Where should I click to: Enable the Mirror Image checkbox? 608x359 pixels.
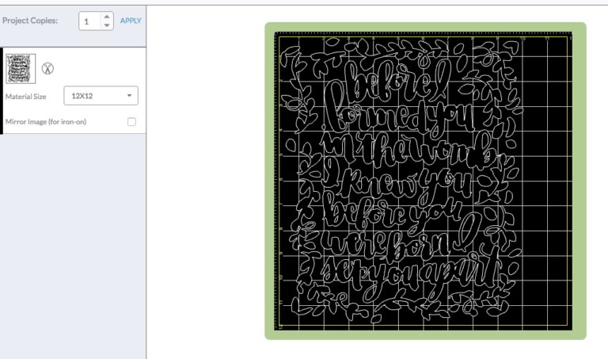[x=131, y=121]
